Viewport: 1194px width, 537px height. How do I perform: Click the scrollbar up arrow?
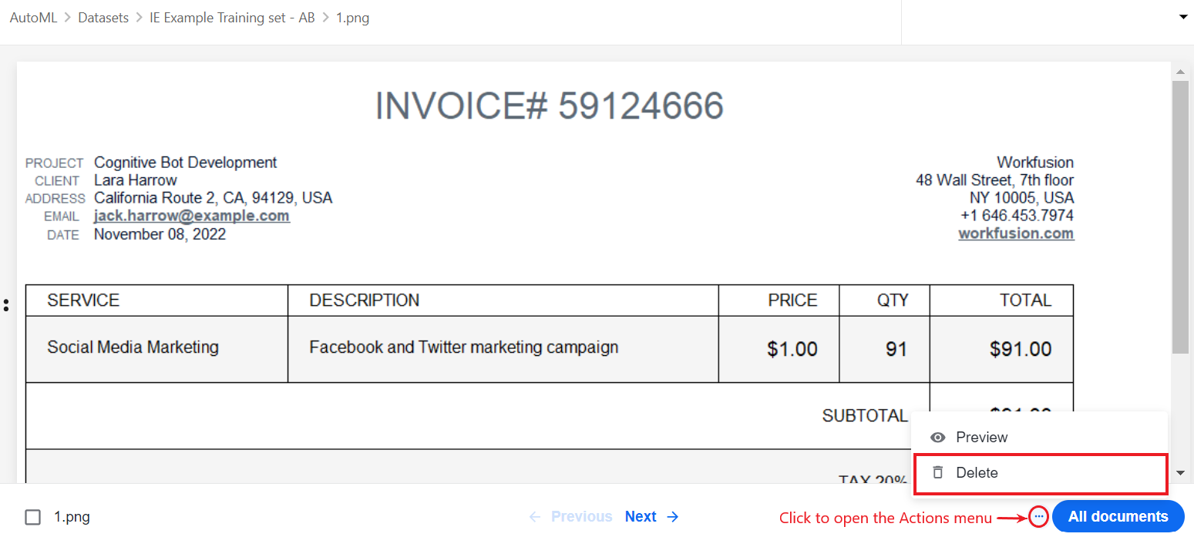click(x=1180, y=72)
